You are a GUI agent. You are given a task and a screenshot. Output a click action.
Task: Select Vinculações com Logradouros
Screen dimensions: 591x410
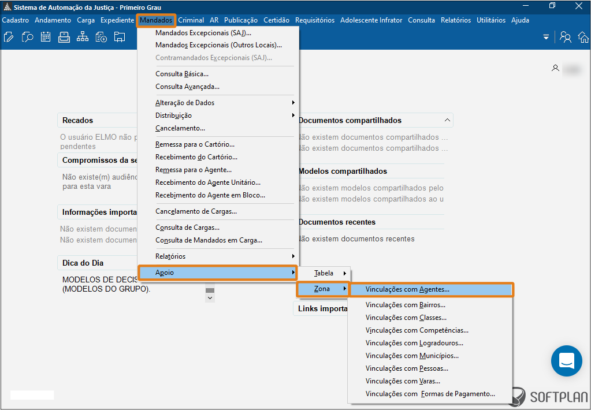point(430,343)
